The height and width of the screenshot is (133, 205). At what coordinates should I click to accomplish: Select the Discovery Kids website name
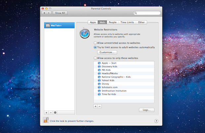[x=109, y=67]
